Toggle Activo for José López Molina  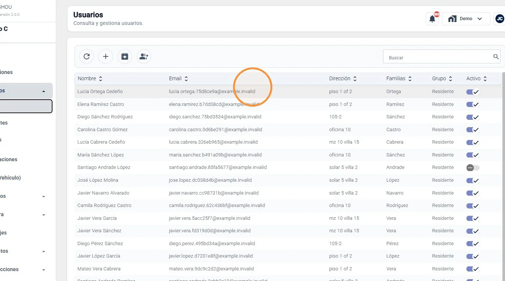coord(473,181)
